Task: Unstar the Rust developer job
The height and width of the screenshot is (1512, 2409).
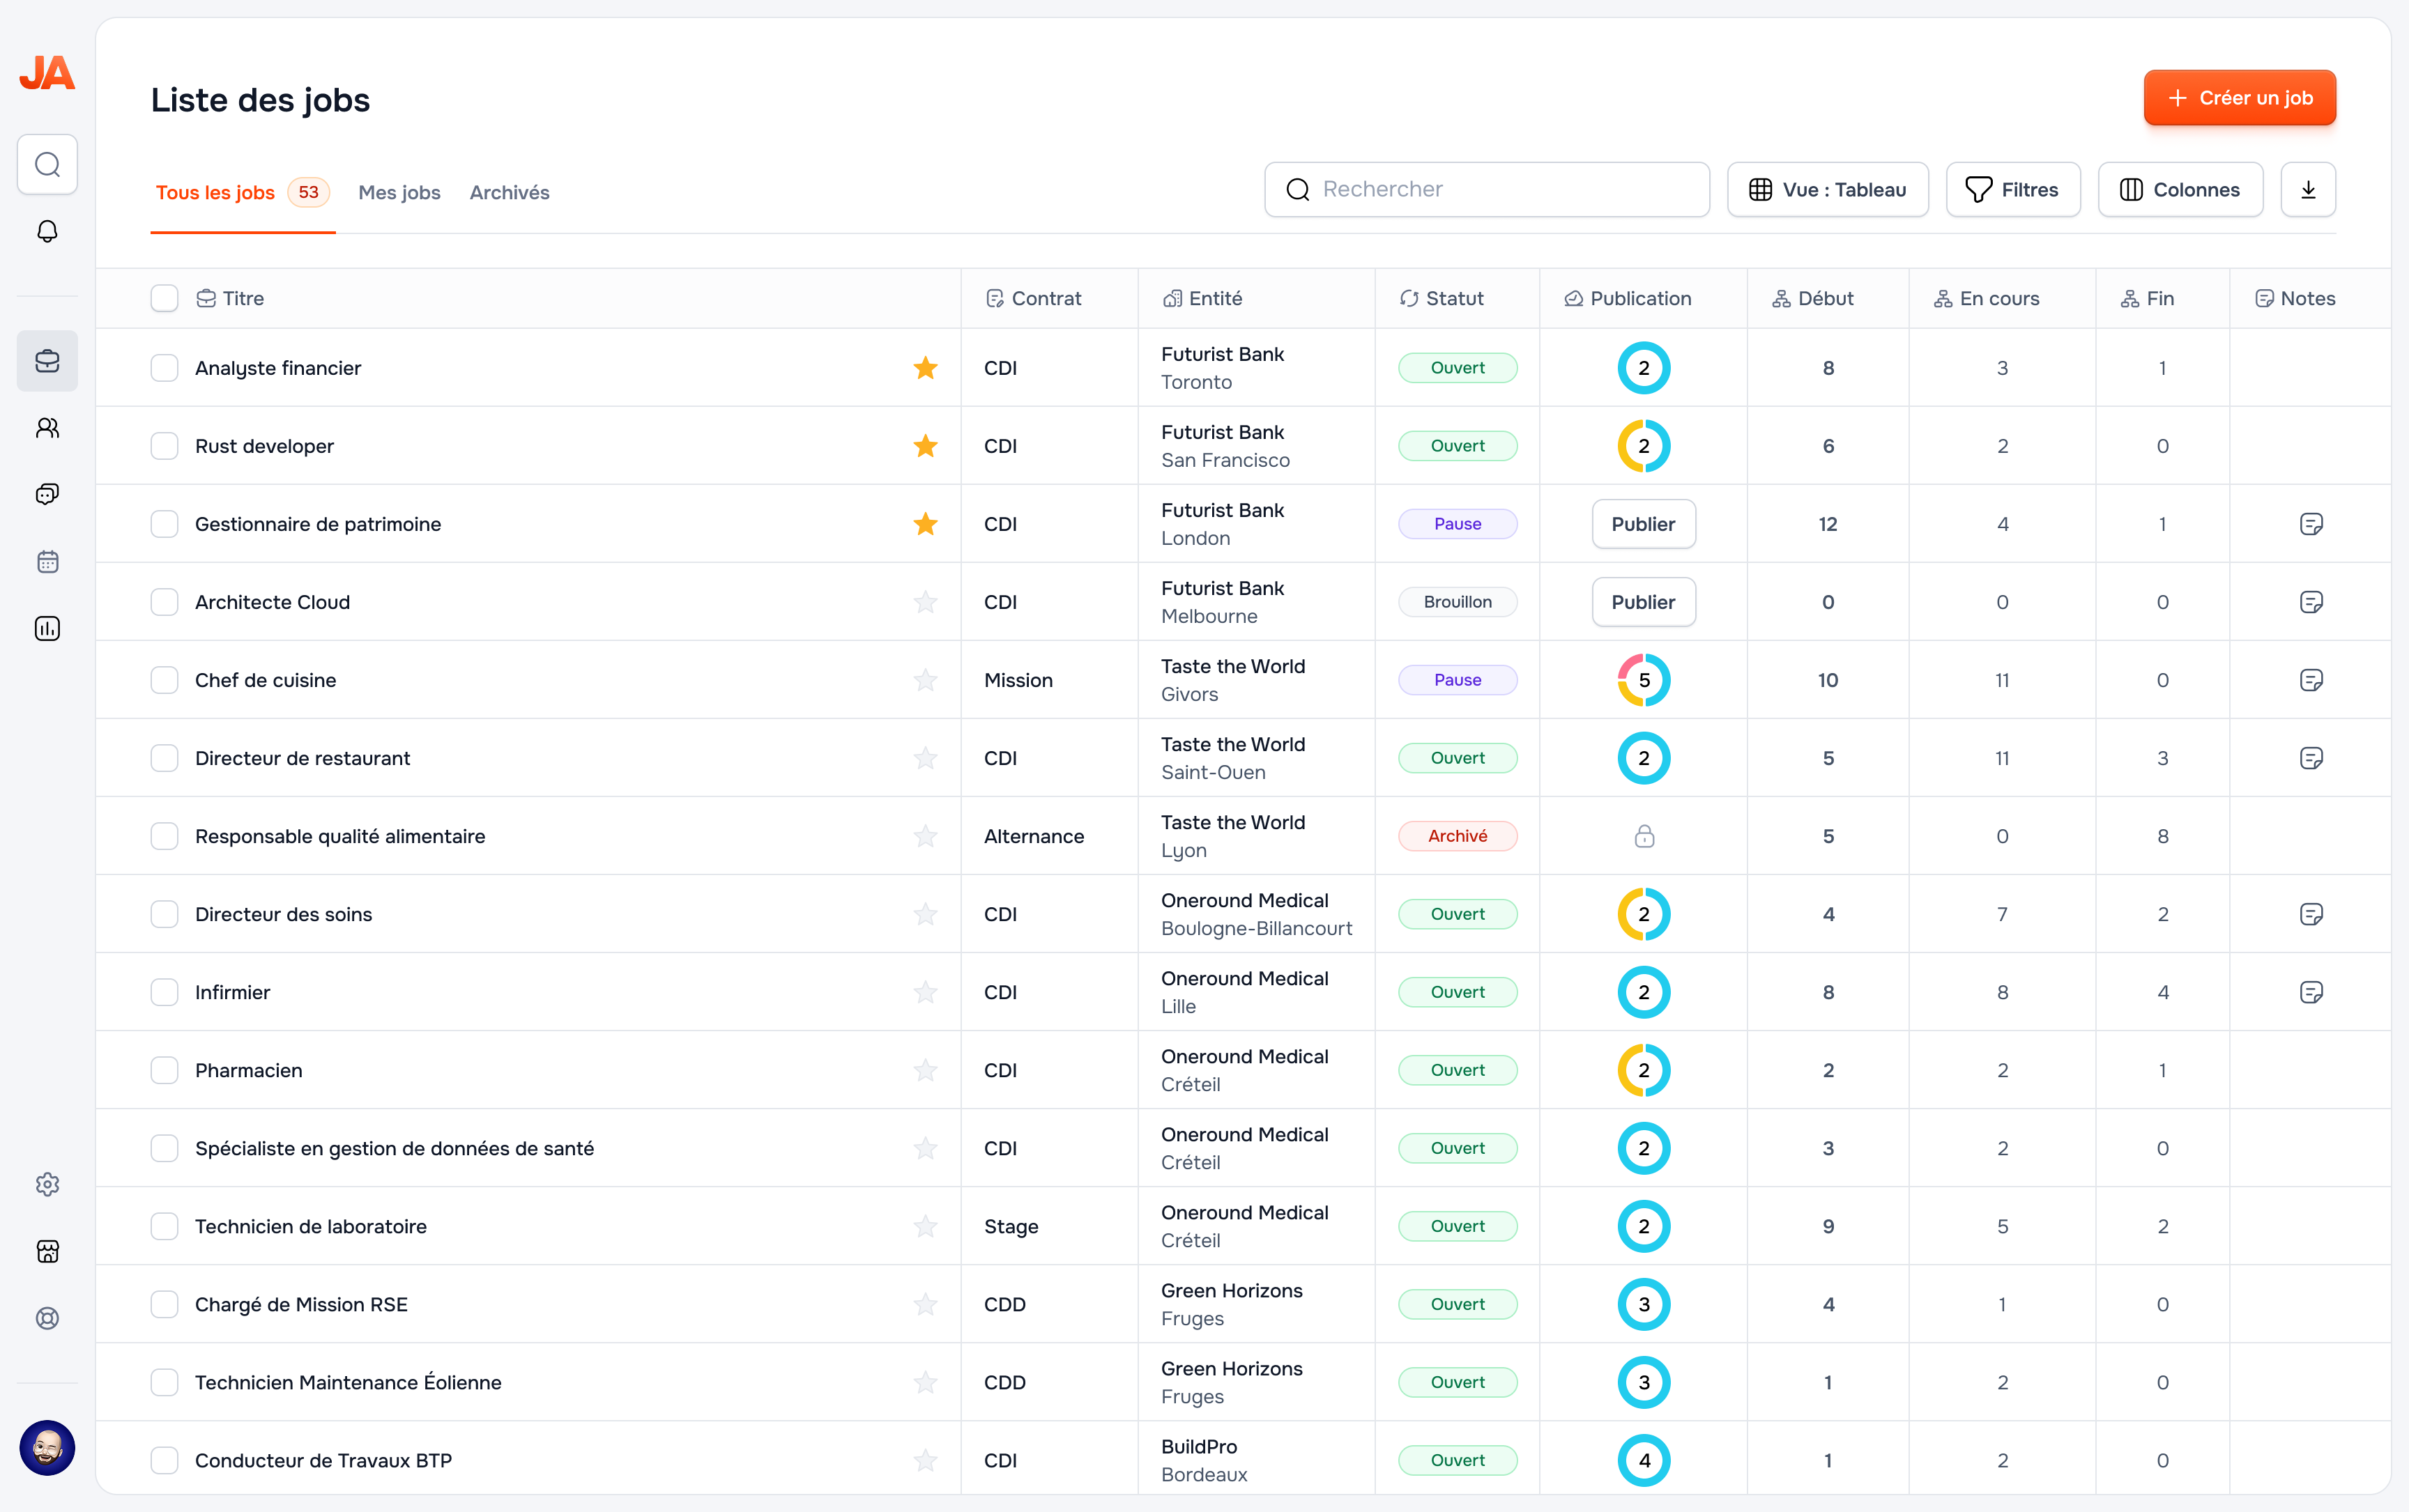Action: click(x=926, y=446)
